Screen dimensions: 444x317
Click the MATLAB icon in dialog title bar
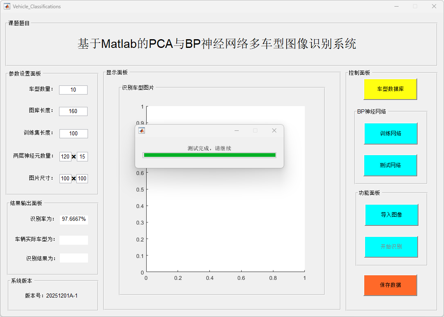[x=142, y=131]
